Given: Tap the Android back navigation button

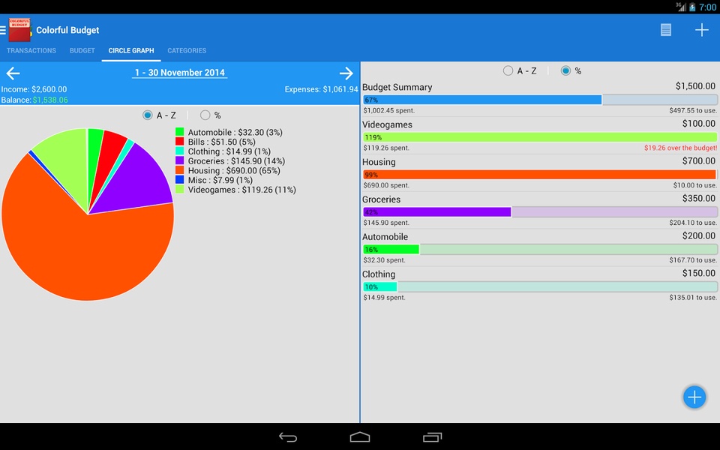Looking at the screenshot, I should (x=288, y=437).
